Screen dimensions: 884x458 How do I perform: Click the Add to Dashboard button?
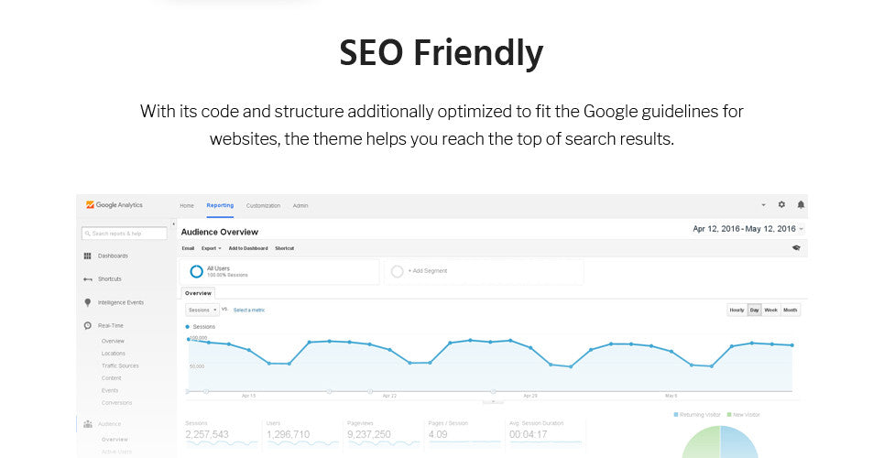[248, 248]
